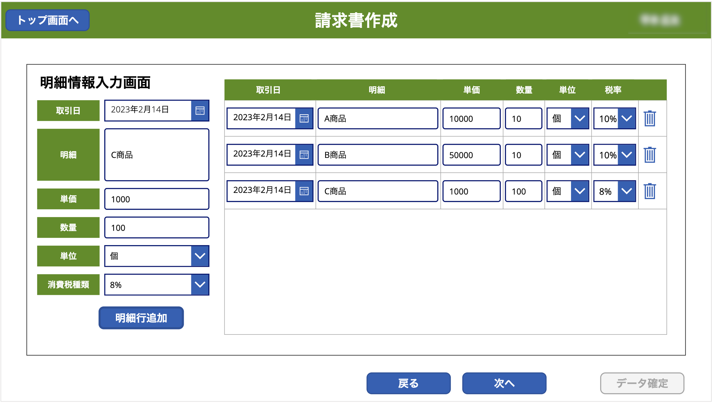The width and height of the screenshot is (712, 403).
Task: Open 単位 dropdown in B商品 row
Action: pyautogui.click(x=579, y=155)
